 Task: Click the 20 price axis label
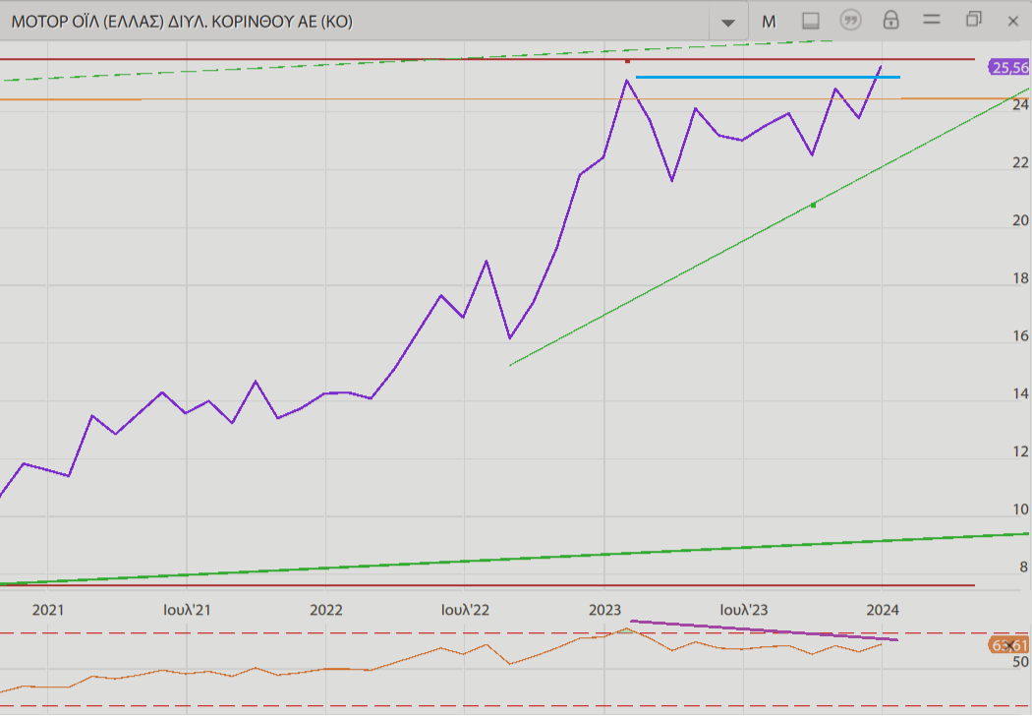(x=1020, y=220)
